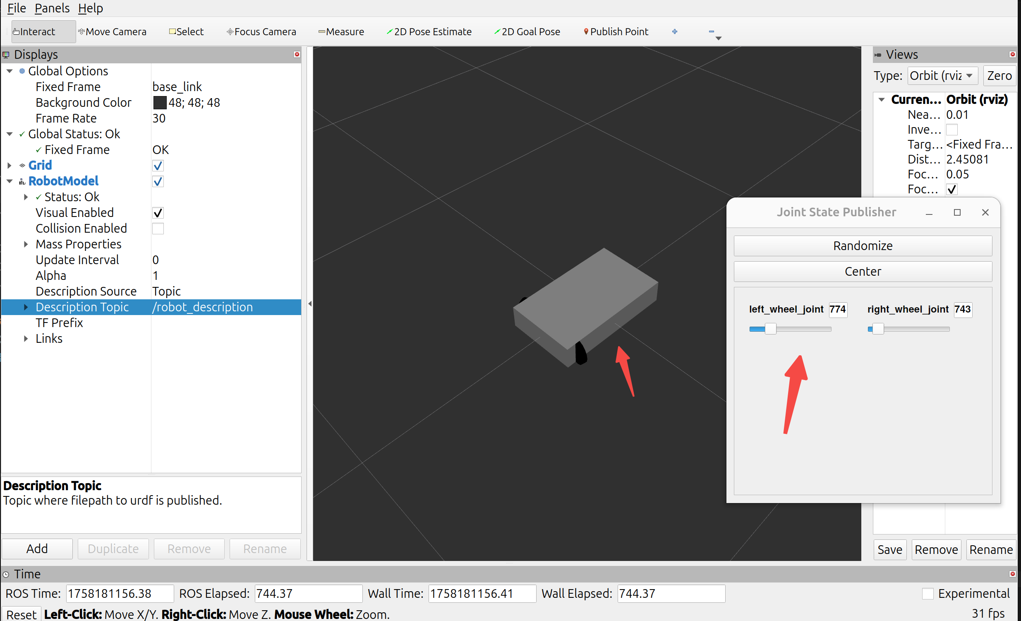Open the File menu
Viewport: 1021px width, 621px height.
coord(17,8)
